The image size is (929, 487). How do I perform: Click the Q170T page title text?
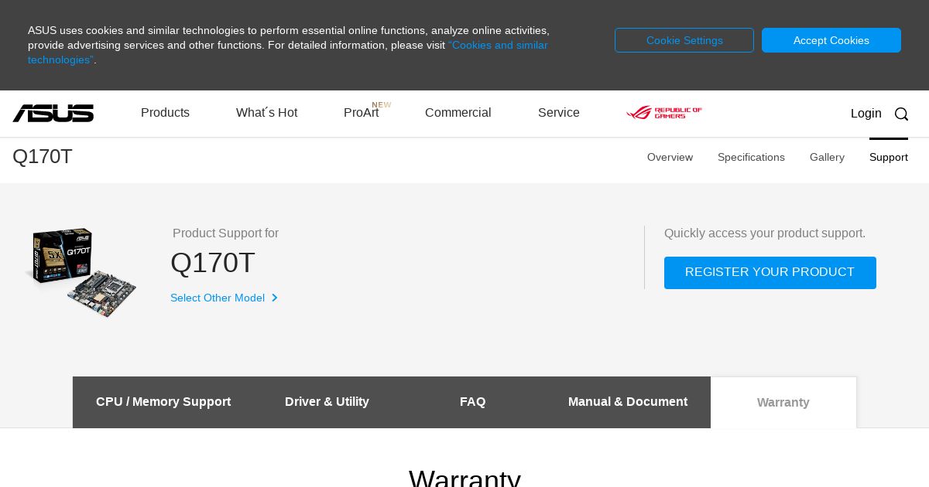point(43,157)
